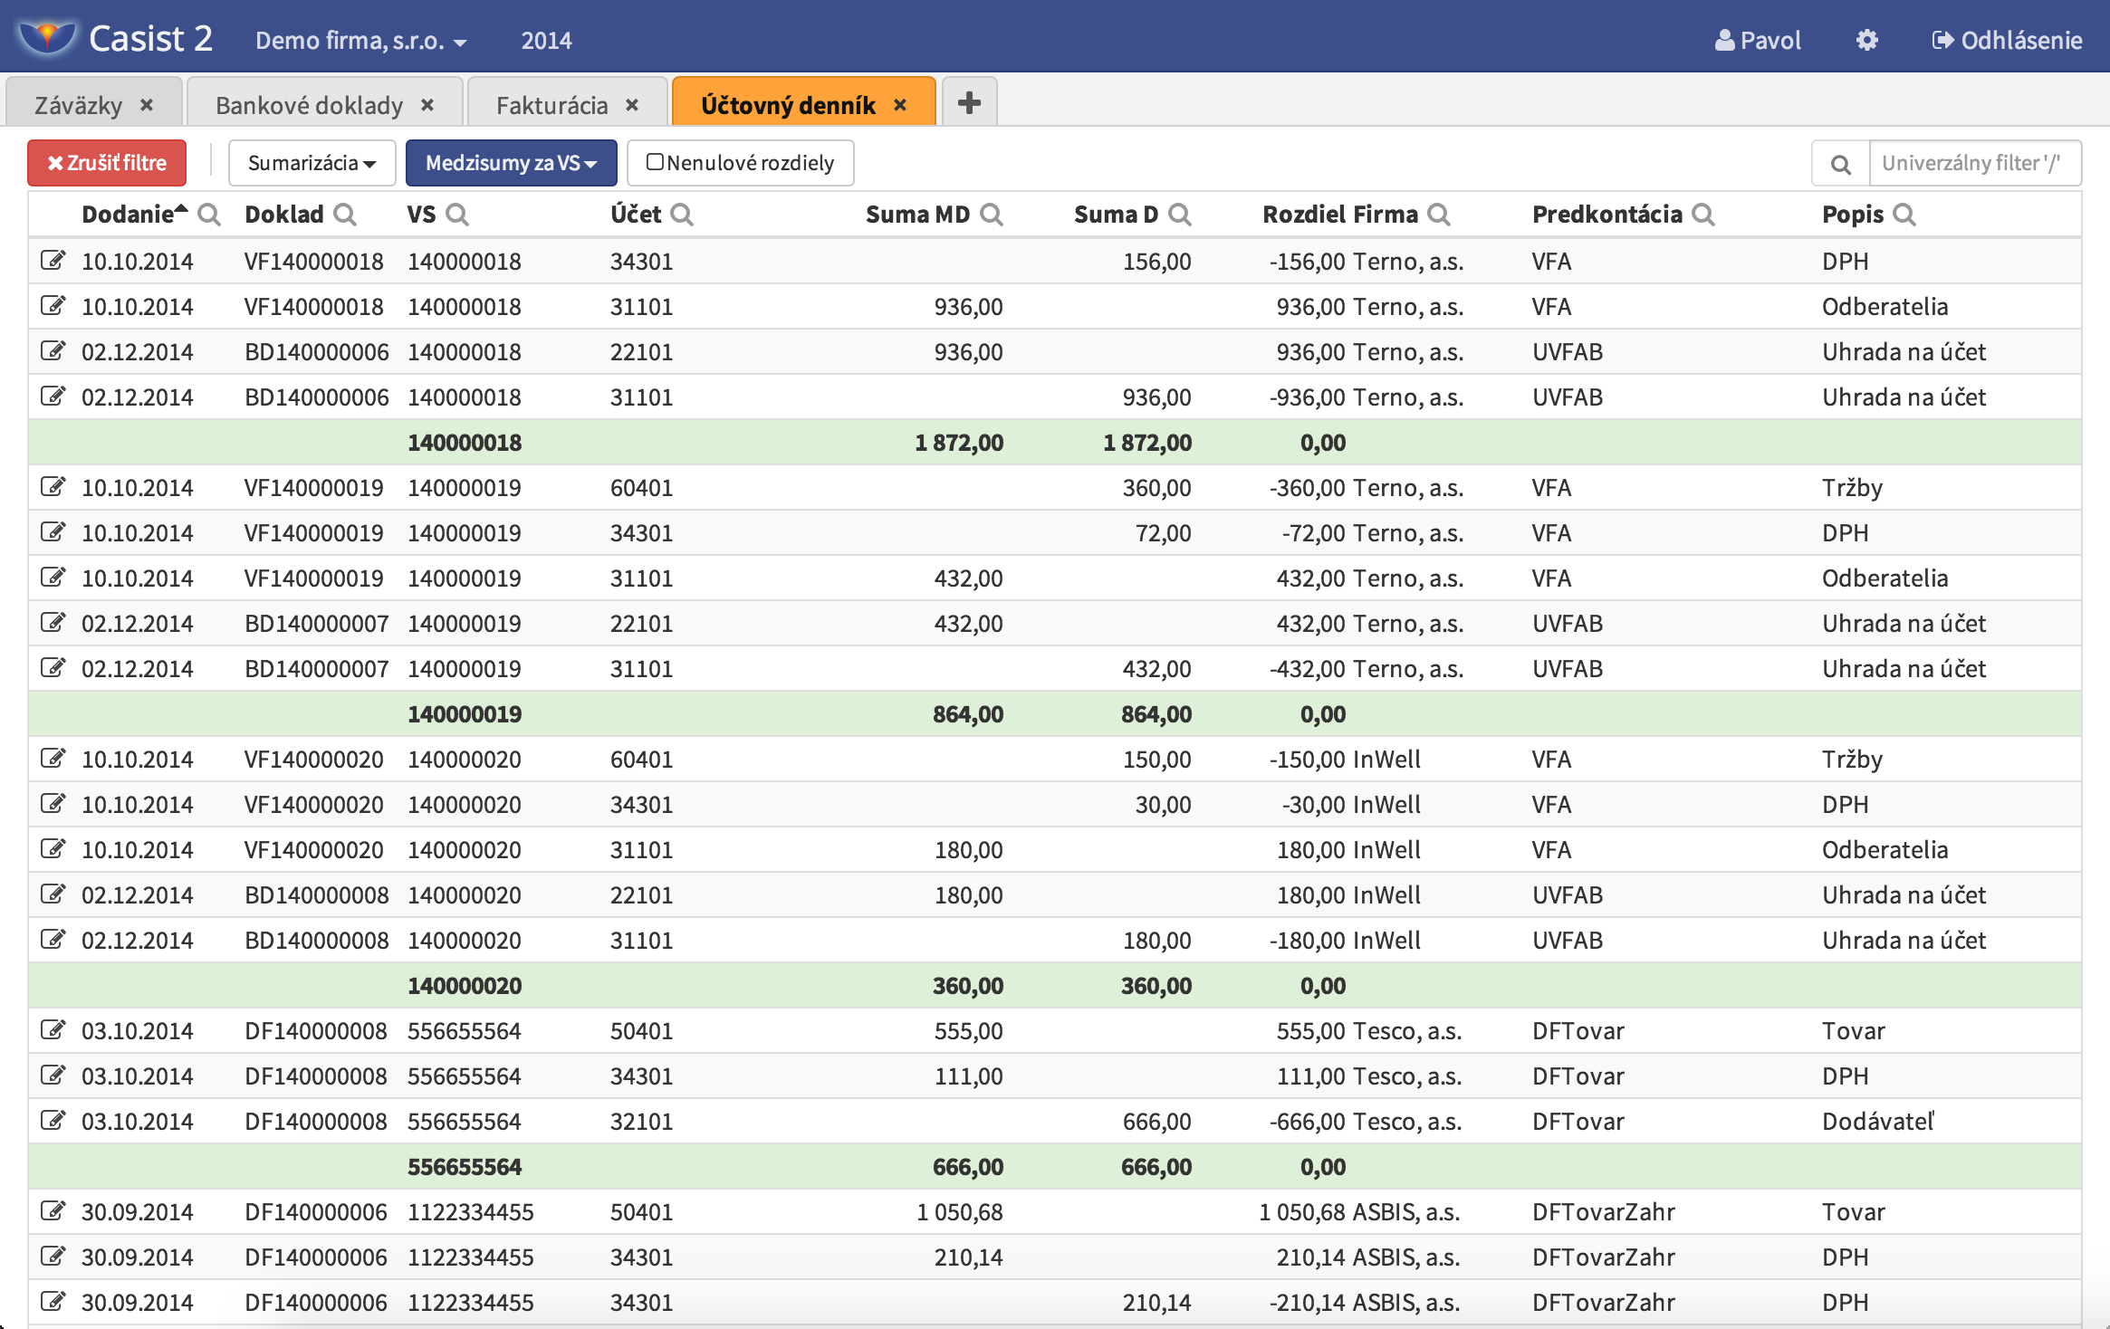
Task: Switch to the Fakturácia tab
Action: (x=551, y=106)
